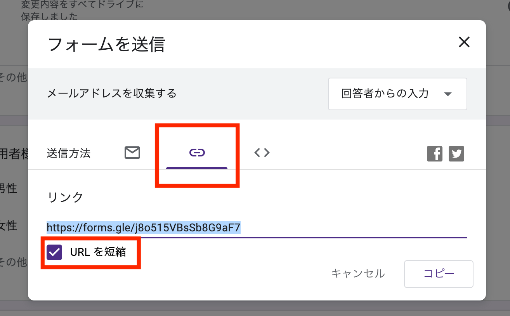Viewport: 510px width, 316px height.
Task: Click the フォームを送信 dialog title
Action: click(x=106, y=44)
